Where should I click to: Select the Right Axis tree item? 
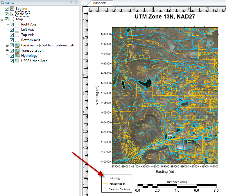29,24
